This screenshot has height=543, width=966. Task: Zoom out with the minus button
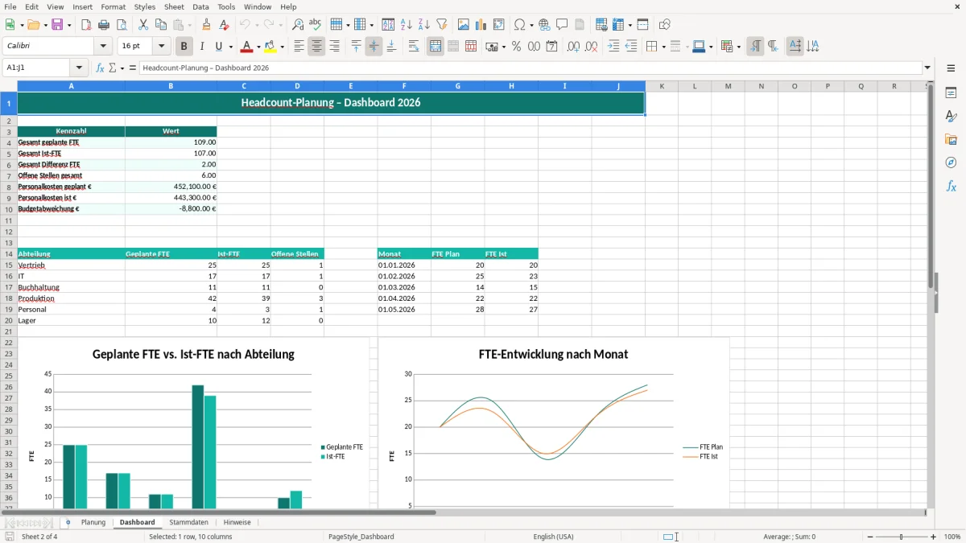(x=869, y=537)
